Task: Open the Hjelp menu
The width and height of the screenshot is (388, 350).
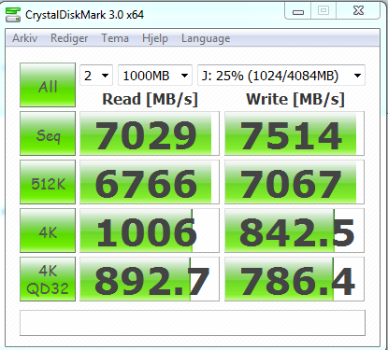Action: (155, 38)
